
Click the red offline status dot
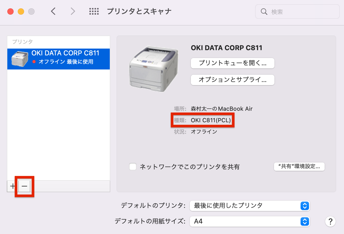pos(34,62)
